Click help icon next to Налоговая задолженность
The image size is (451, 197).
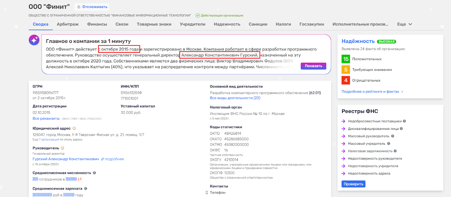click(x=395, y=151)
